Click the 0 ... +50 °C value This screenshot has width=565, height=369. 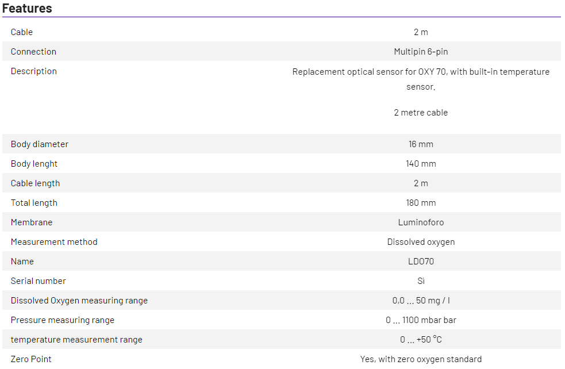click(x=421, y=340)
